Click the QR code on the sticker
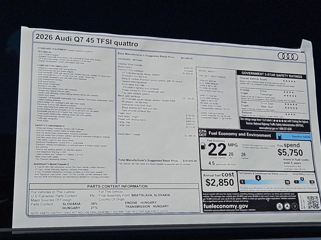Image resolution: width=321 pixels, height=240 pixels. [x=312, y=202]
